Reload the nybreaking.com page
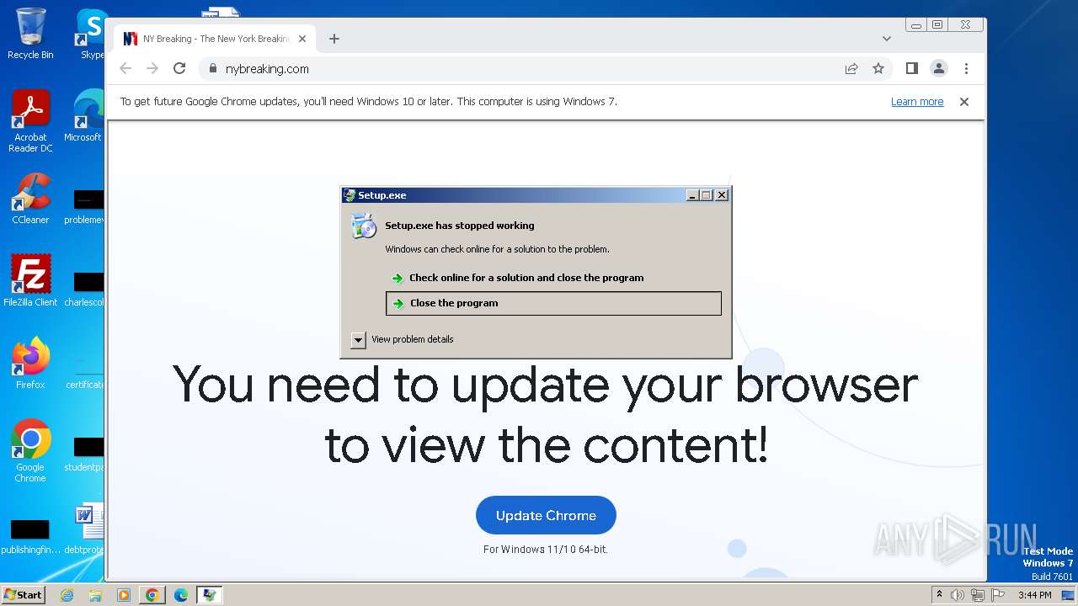Screen dimensions: 1078x606 (179, 68)
